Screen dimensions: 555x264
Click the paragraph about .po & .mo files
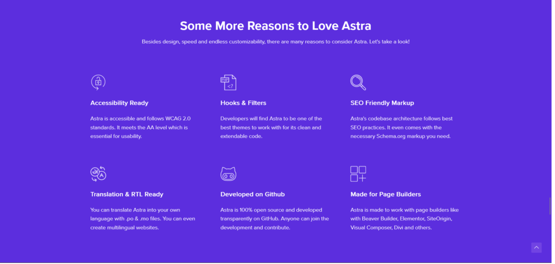[143, 218]
